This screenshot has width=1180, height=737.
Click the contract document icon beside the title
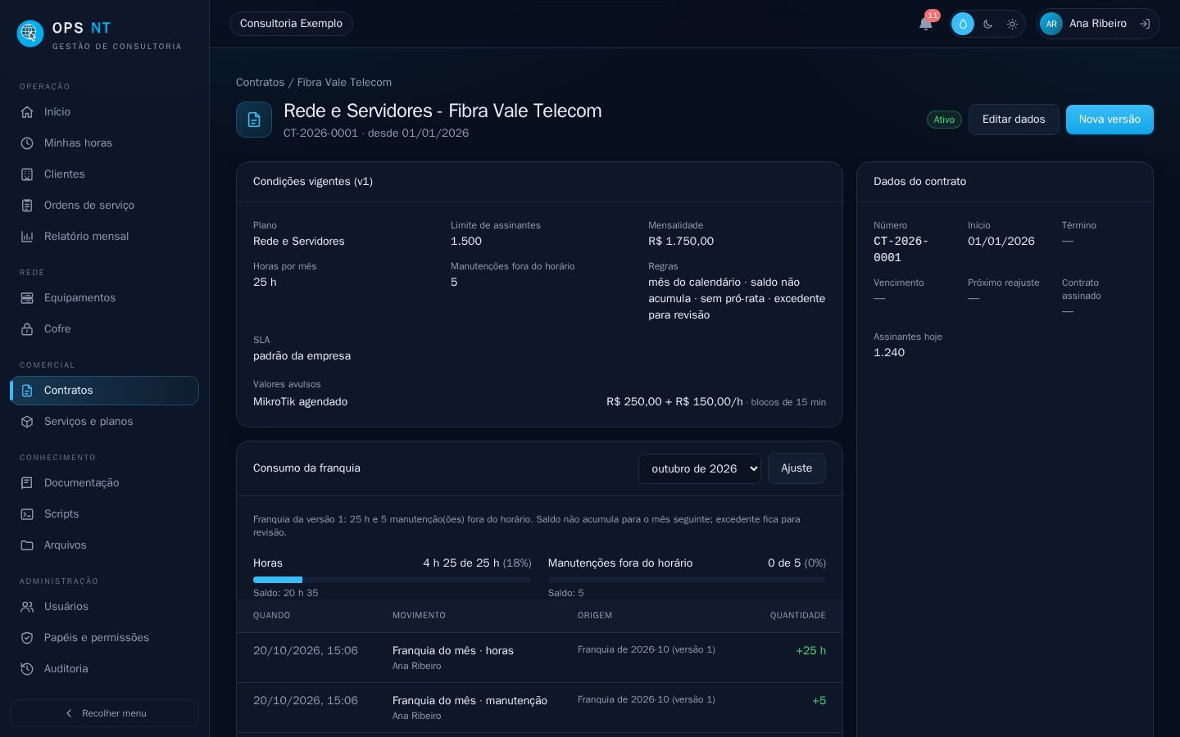pyautogui.click(x=254, y=120)
